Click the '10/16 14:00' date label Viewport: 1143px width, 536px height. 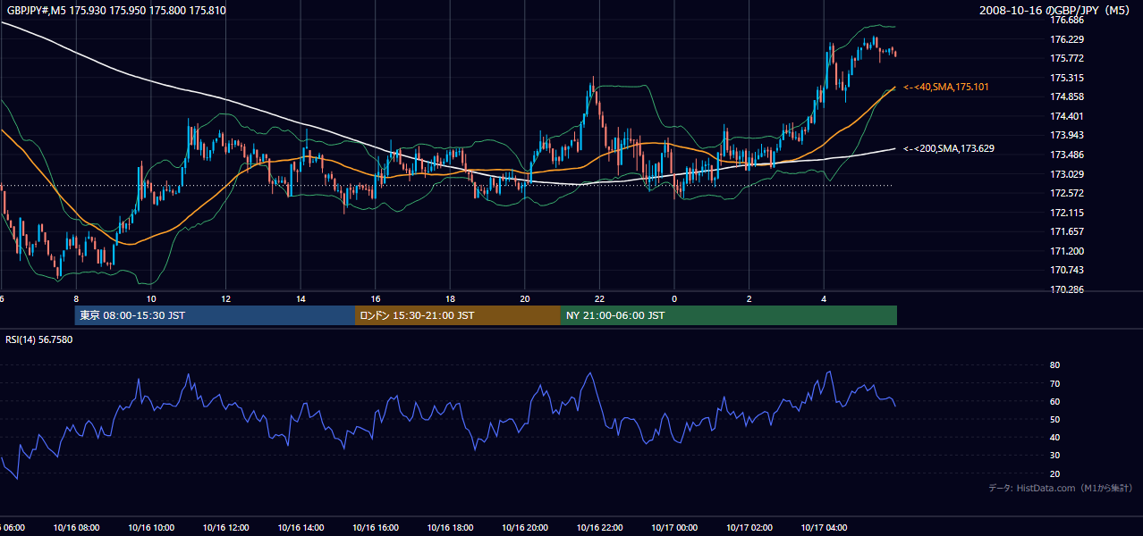301,528
